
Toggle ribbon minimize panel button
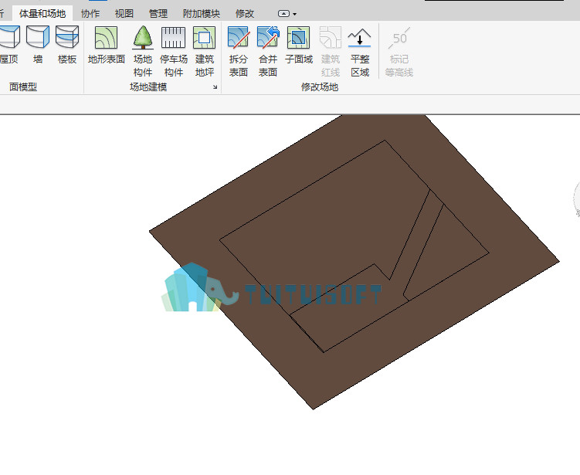point(283,14)
